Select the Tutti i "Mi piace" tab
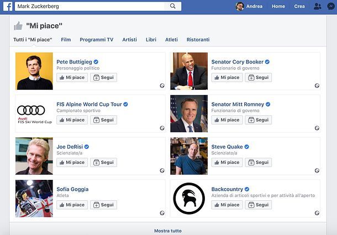 [x=33, y=40]
